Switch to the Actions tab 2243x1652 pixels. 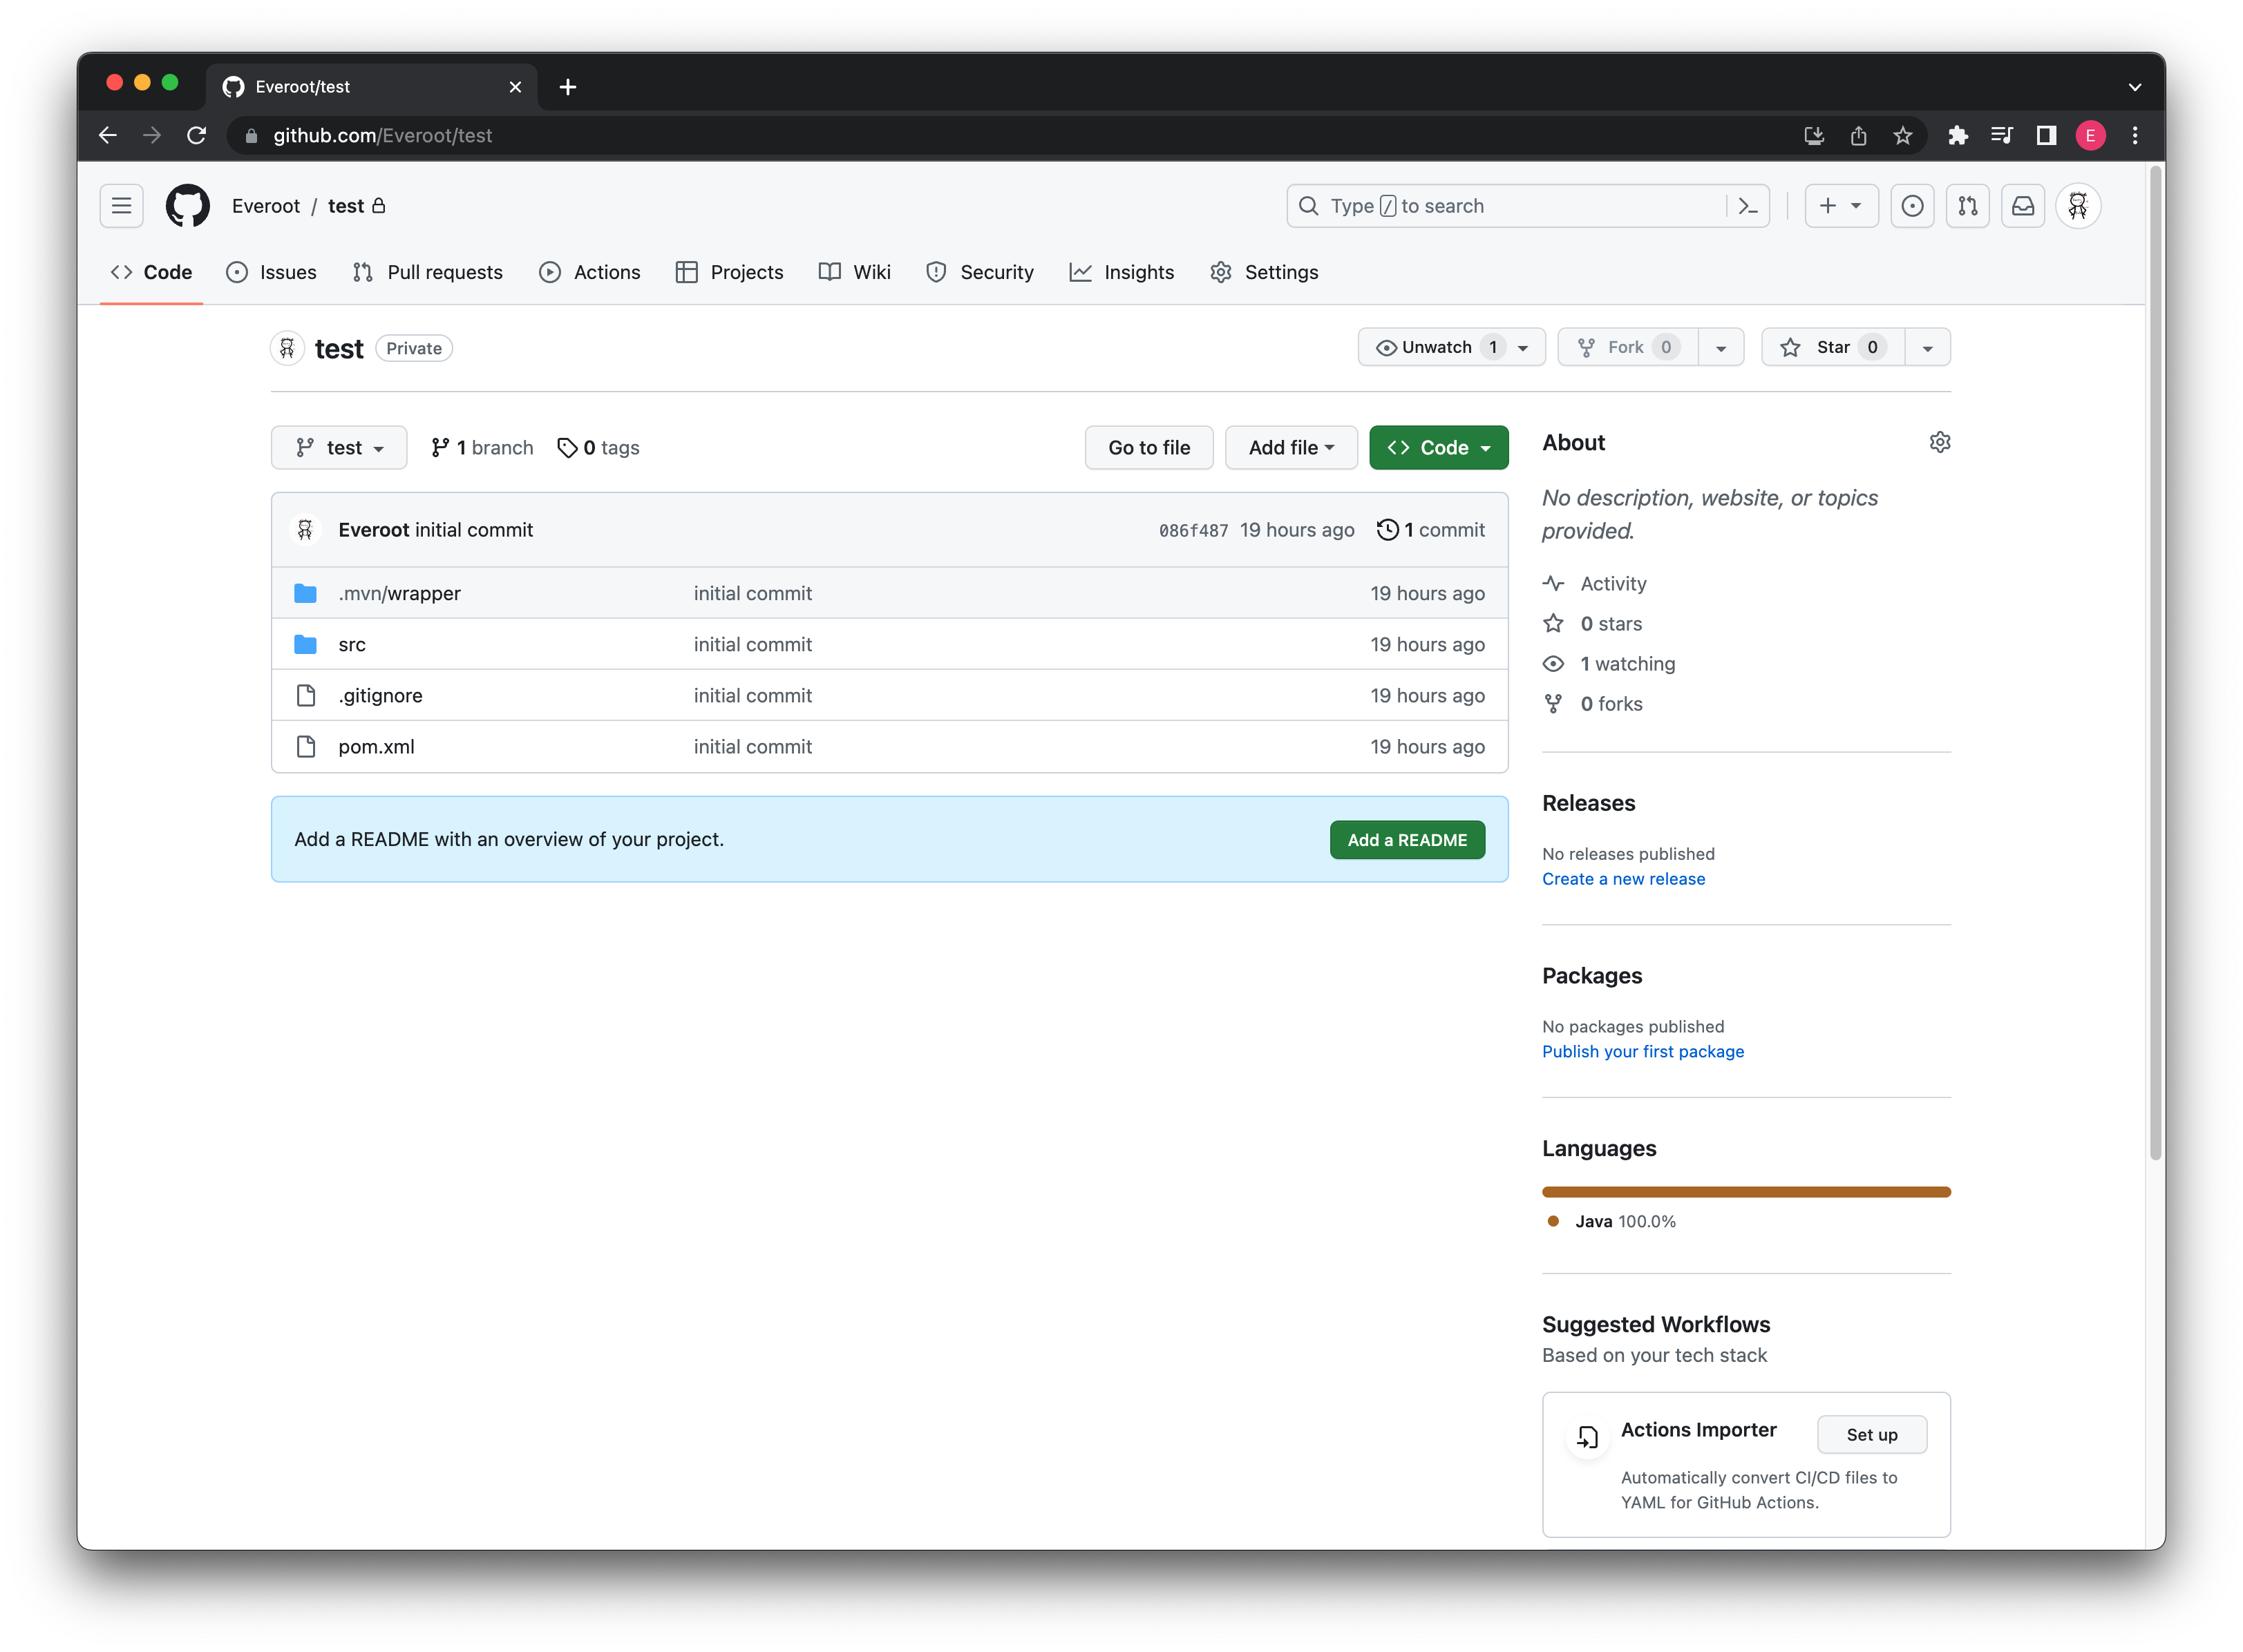[589, 272]
